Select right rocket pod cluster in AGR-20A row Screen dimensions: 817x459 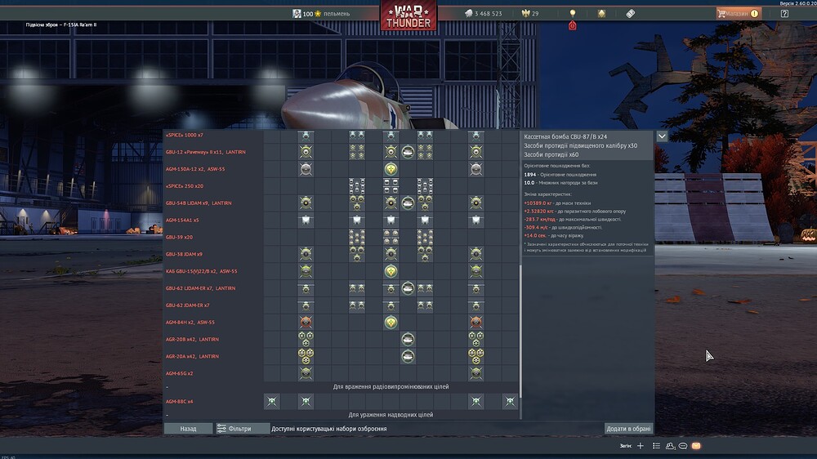[x=475, y=356]
